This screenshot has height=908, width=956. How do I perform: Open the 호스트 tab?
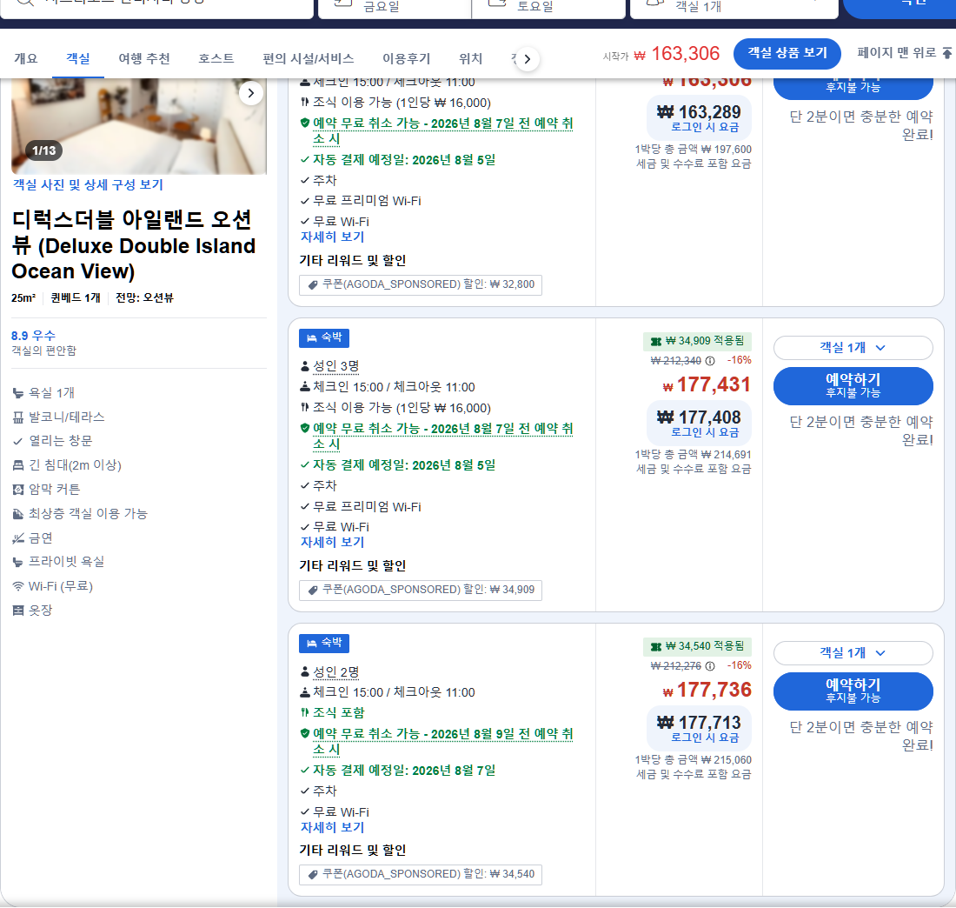pyautogui.click(x=216, y=58)
